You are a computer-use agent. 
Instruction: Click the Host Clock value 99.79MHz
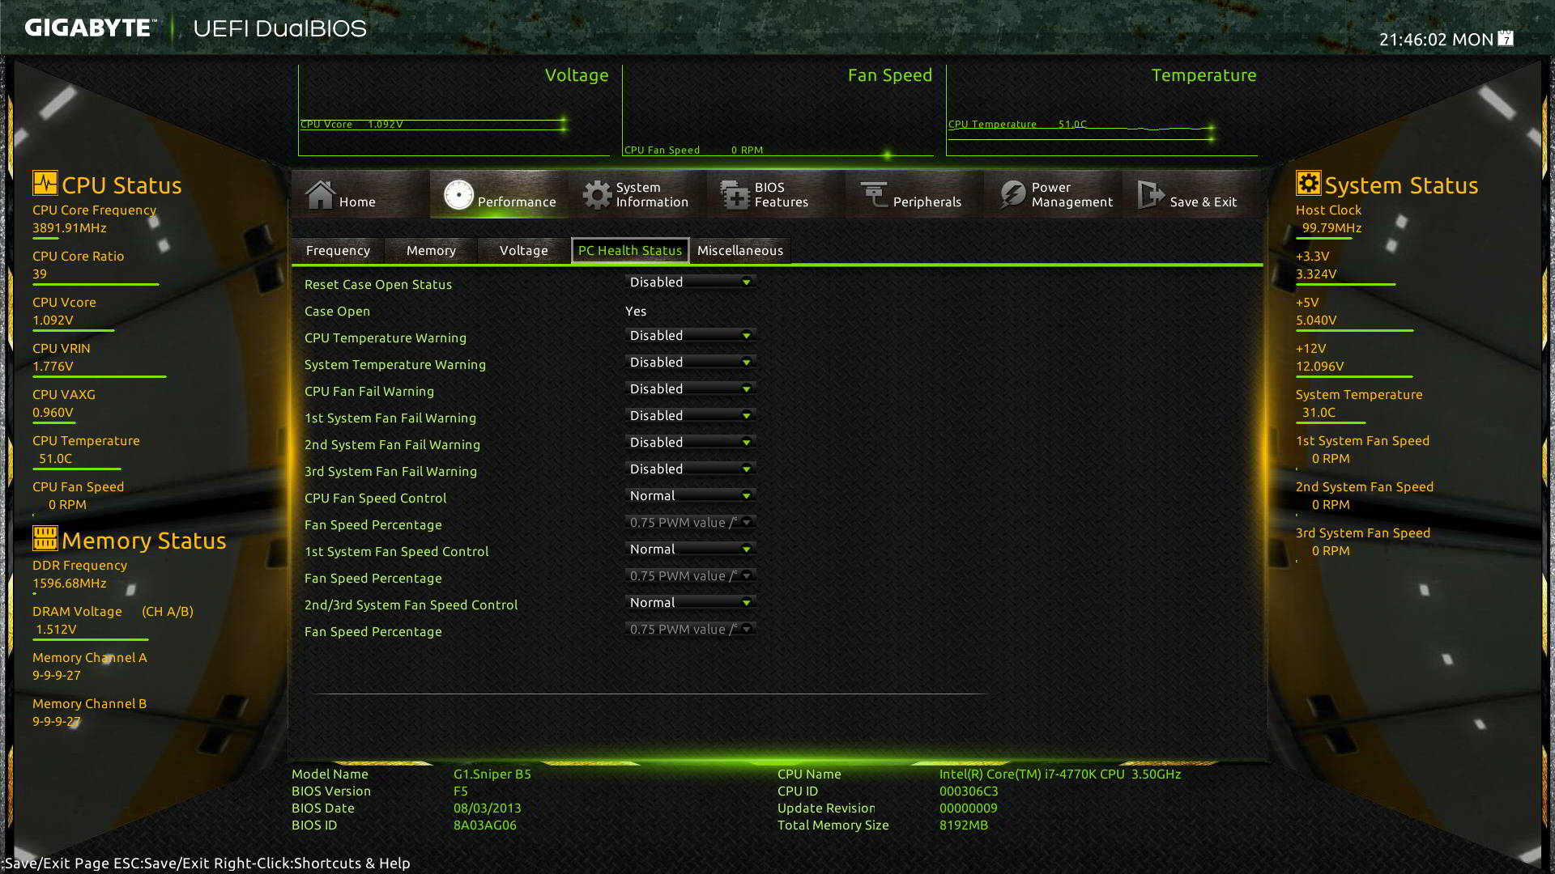(1331, 227)
